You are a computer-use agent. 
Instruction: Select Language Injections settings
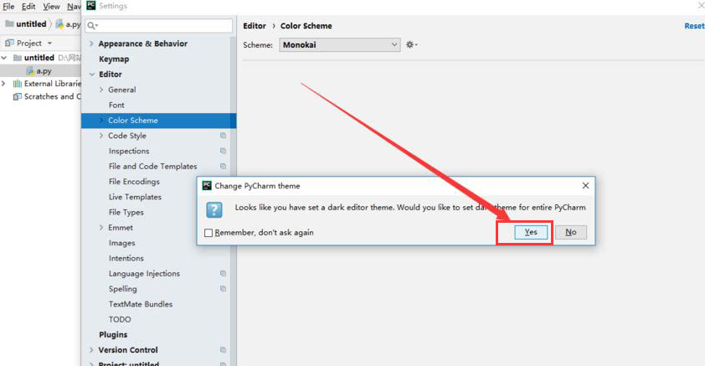click(x=144, y=273)
